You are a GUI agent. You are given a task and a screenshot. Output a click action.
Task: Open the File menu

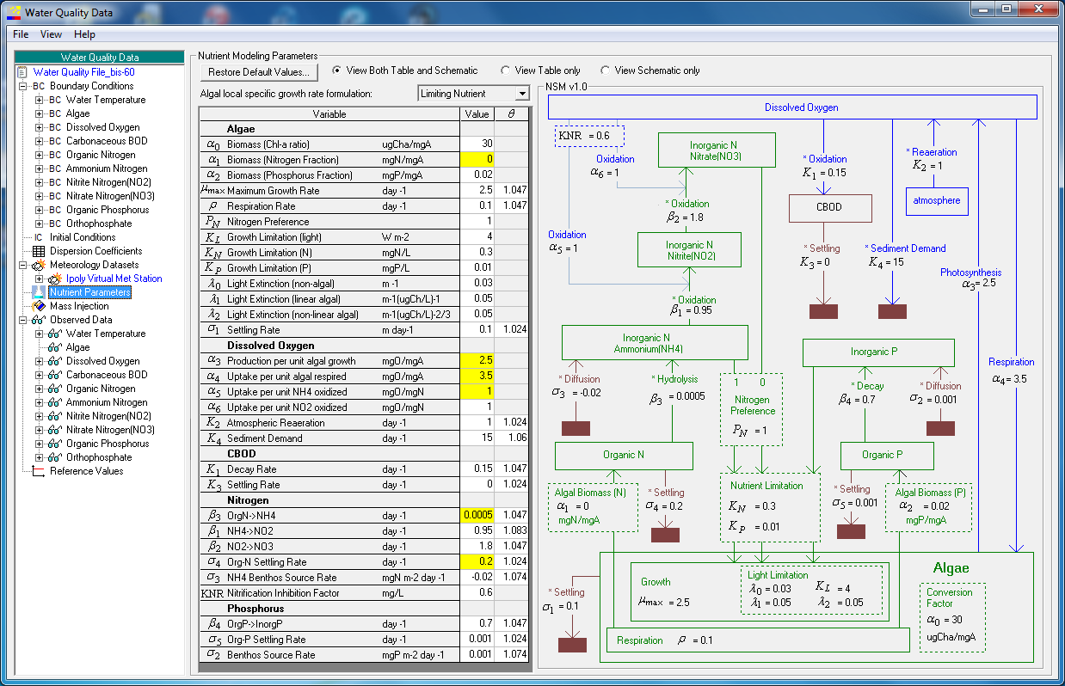click(x=21, y=34)
